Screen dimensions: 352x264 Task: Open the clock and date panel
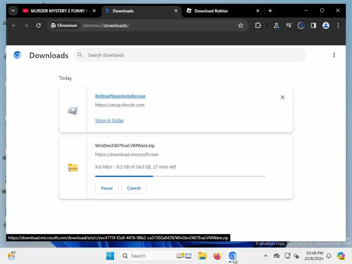[314, 256]
